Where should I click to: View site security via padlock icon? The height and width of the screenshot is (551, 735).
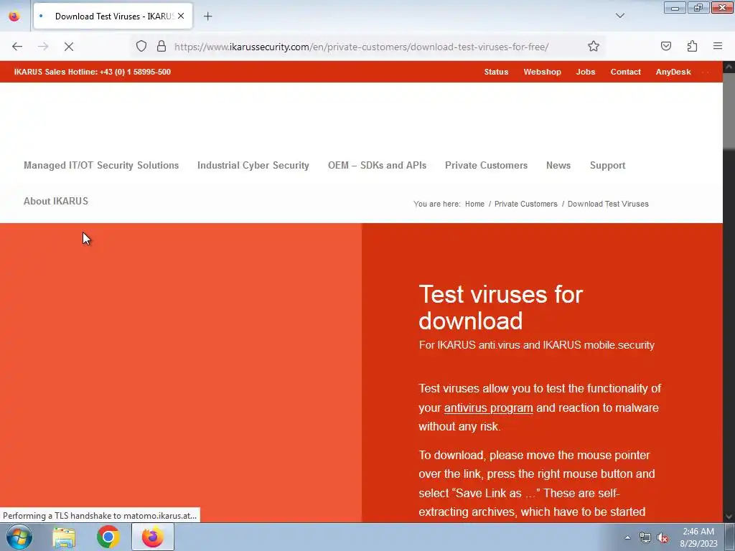click(x=161, y=46)
